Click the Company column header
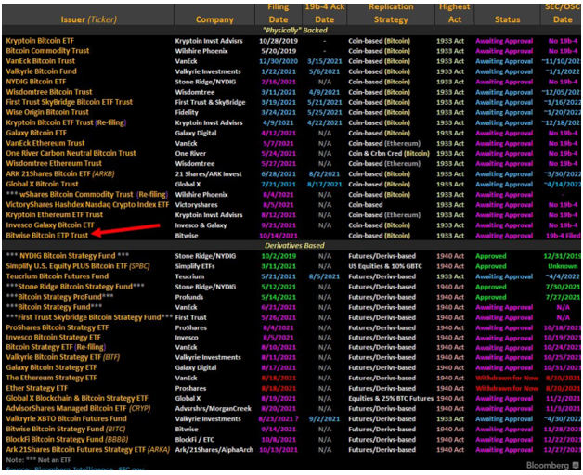This screenshot has height=475, width=583. coord(214,19)
